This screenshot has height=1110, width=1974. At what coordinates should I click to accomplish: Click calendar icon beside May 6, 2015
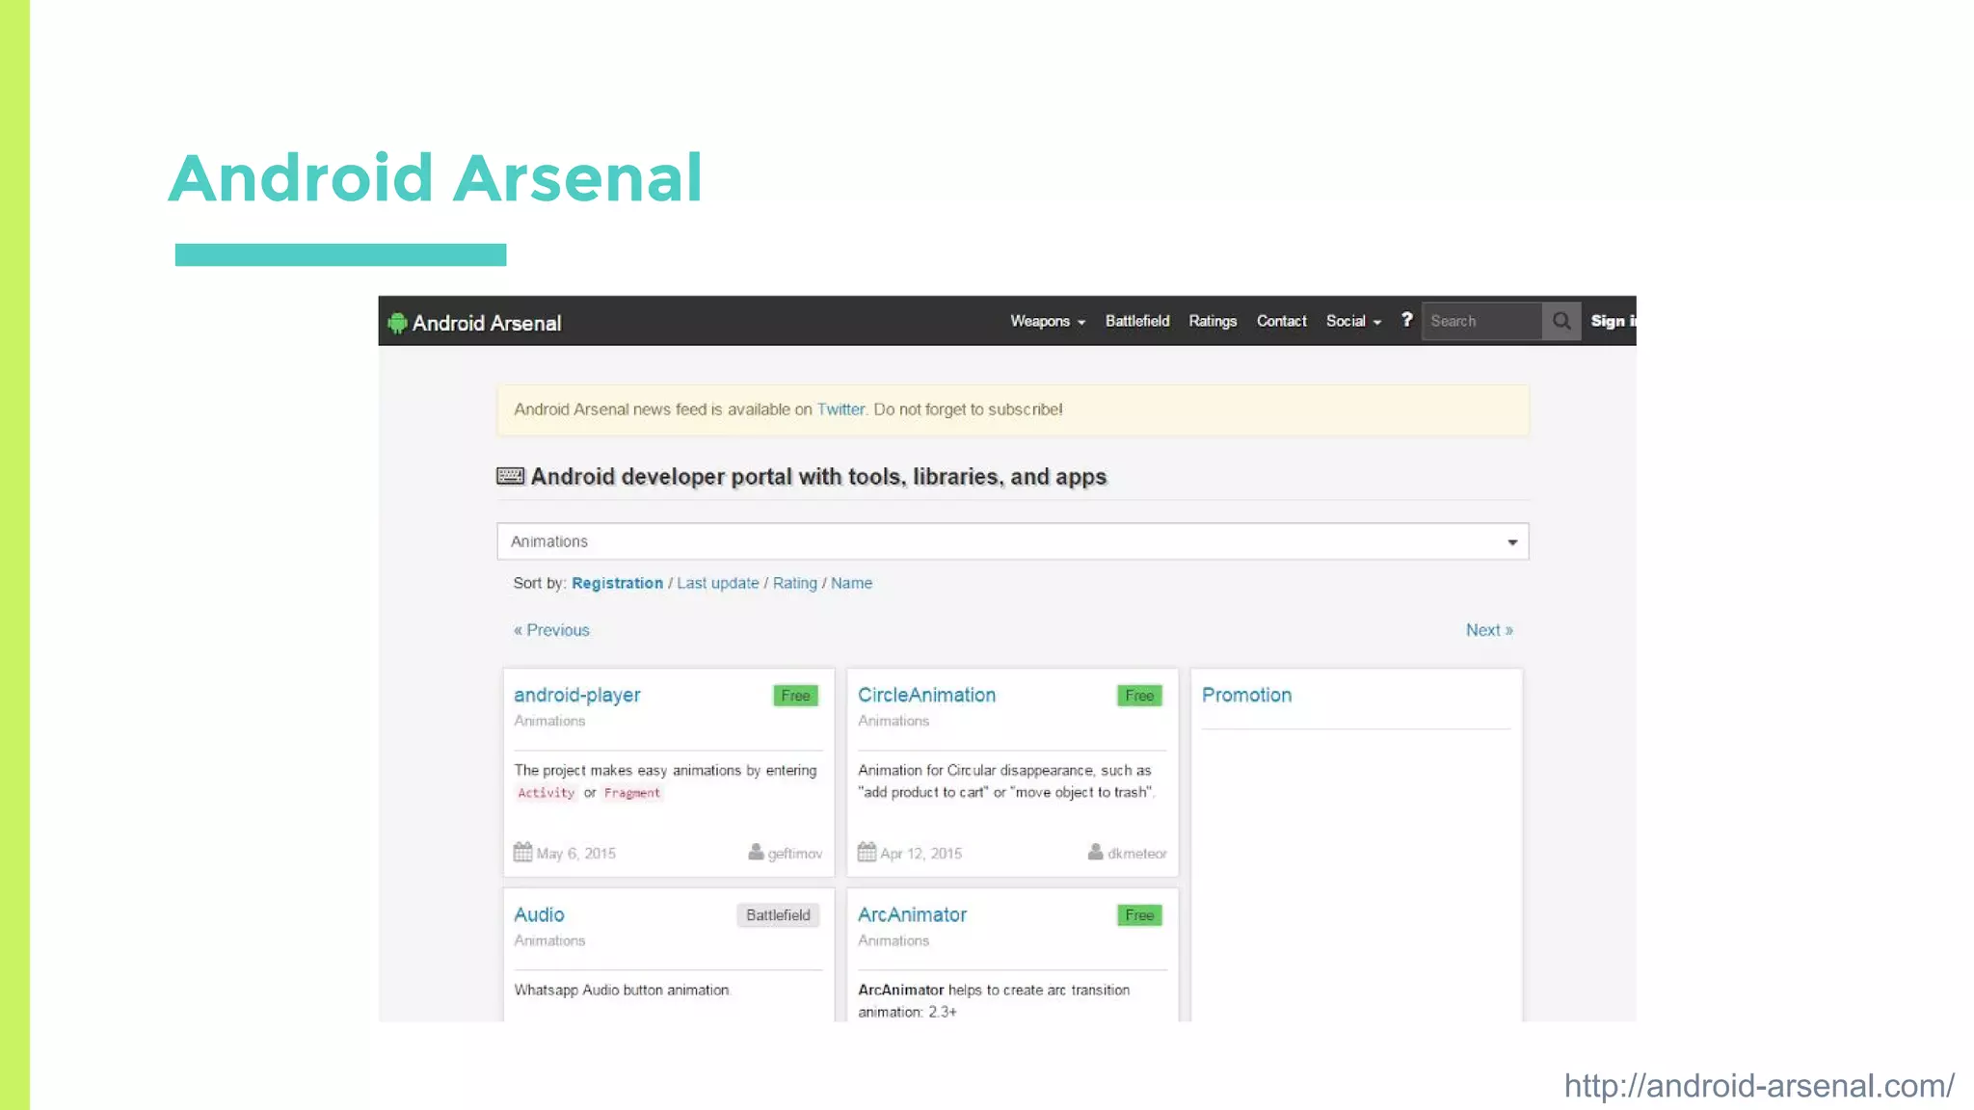(522, 852)
